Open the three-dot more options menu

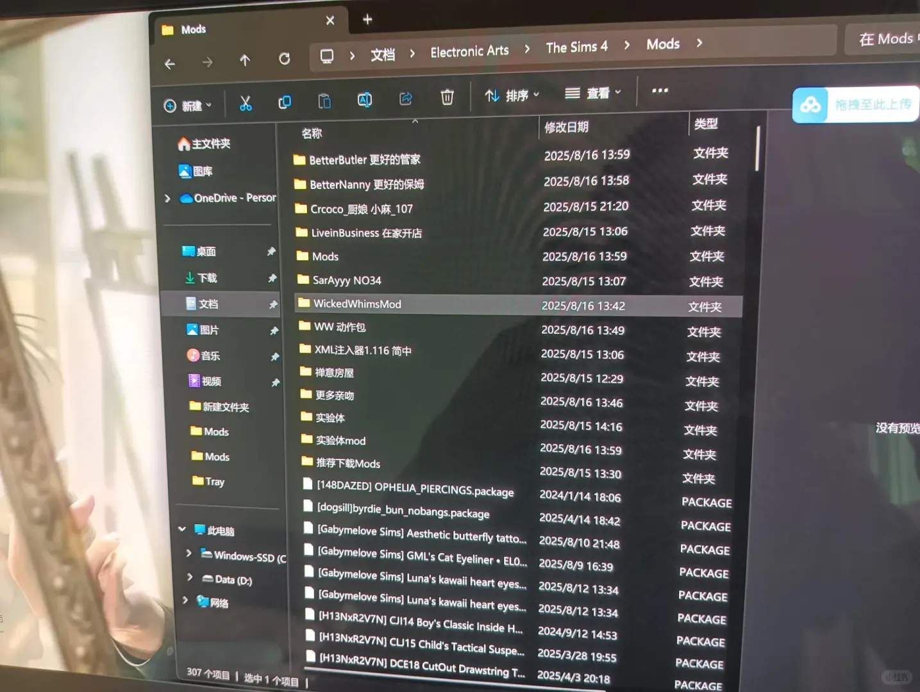pos(660,90)
